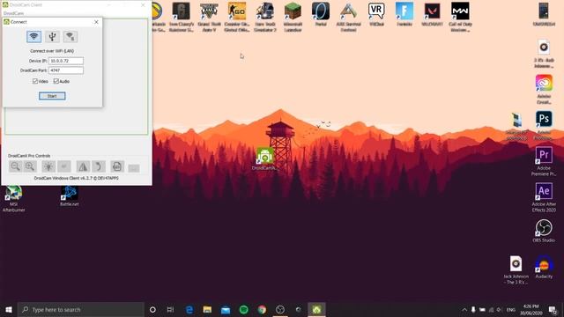Open Cortana from the taskbar

[152, 309]
